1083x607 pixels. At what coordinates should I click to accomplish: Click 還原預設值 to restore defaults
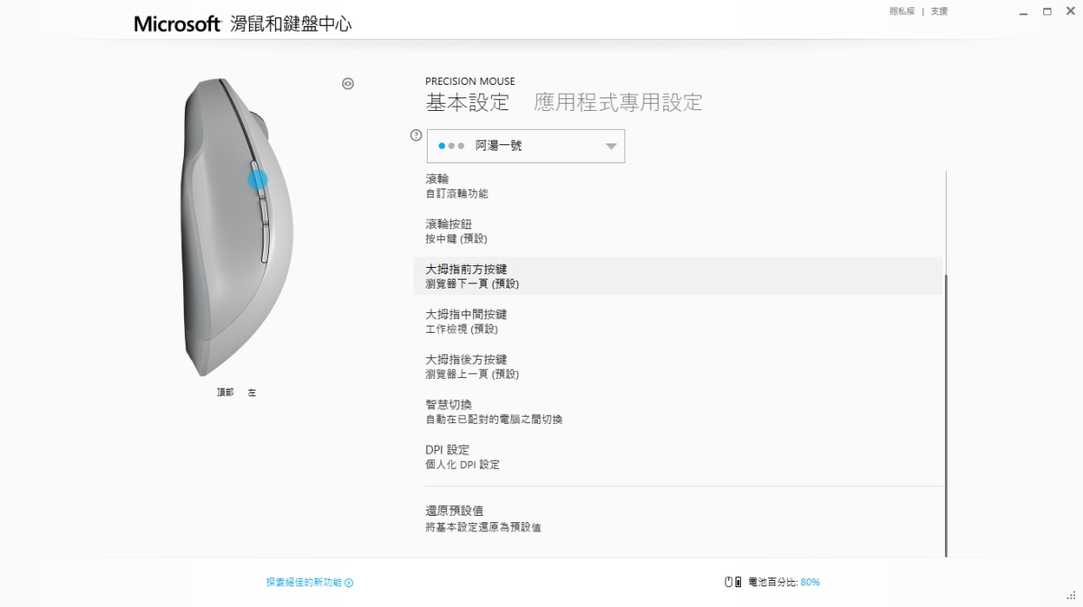pos(483,518)
